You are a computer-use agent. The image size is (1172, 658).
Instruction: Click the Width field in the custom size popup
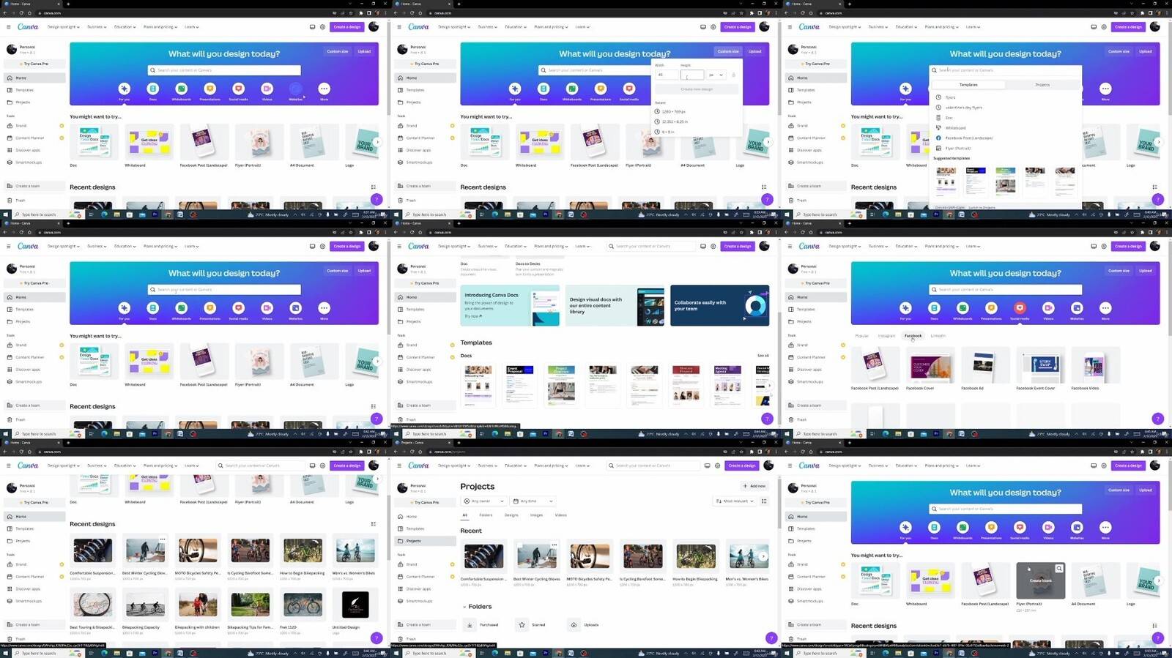(x=667, y=75)
